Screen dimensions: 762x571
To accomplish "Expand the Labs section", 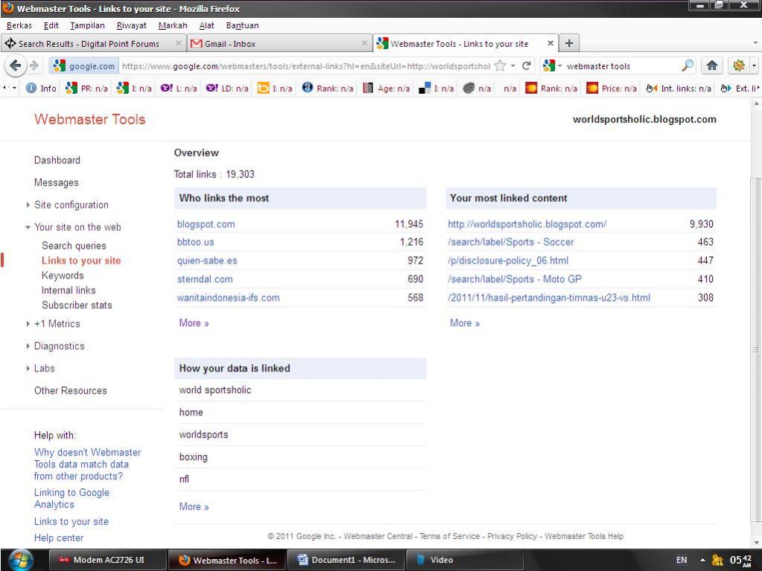I will click(x=28, y=369).
